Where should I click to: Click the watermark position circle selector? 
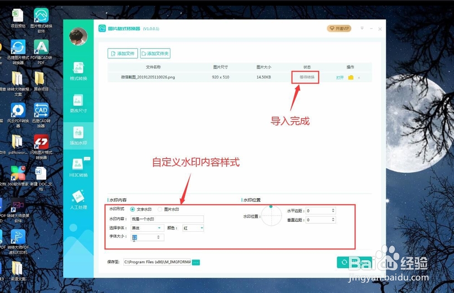271,216
